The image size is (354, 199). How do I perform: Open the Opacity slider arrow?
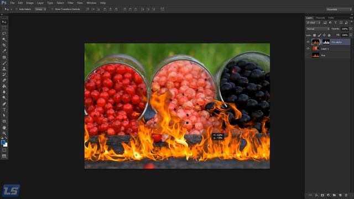[351, 29]
